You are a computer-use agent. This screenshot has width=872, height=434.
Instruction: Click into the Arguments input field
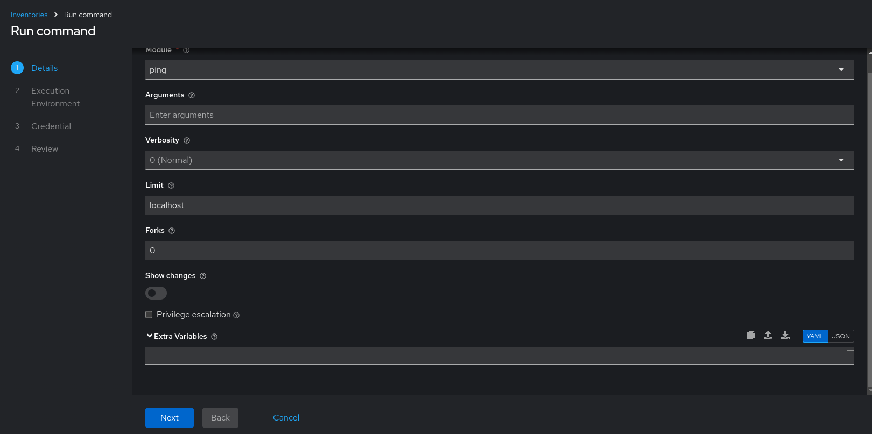pyautogui.click(x=499, y=115)
